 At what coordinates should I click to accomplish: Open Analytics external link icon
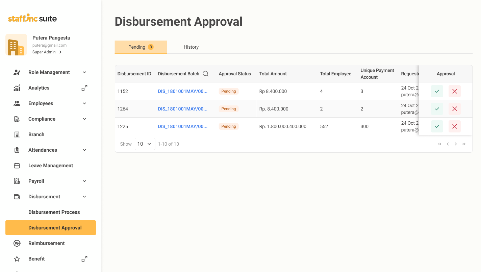(84, 88)
